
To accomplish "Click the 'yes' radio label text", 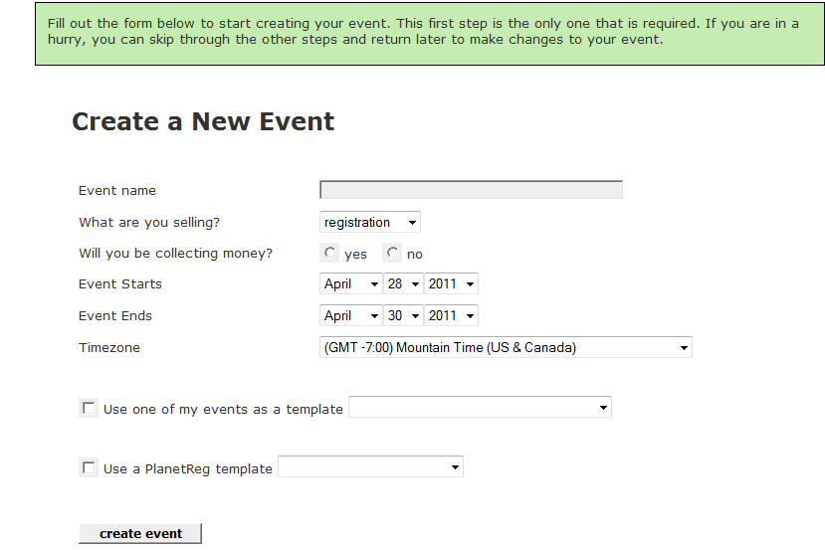I will (x=355, y=255).
